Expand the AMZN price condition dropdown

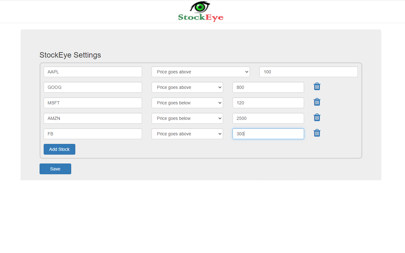click(x=187, y=118)
